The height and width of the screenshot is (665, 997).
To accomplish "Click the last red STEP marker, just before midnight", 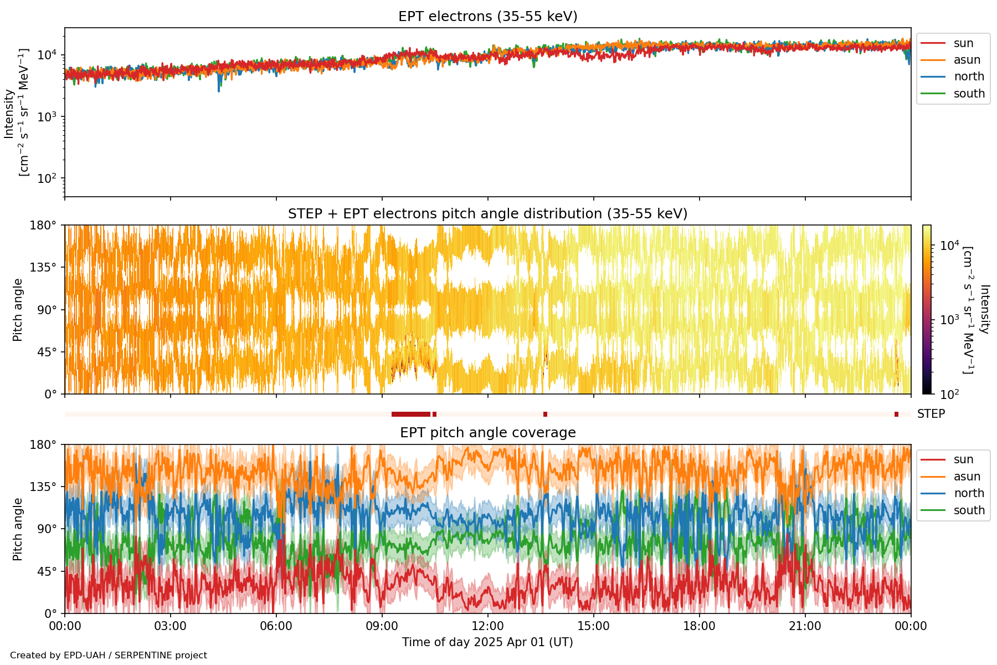I will (x=896, y=414).
